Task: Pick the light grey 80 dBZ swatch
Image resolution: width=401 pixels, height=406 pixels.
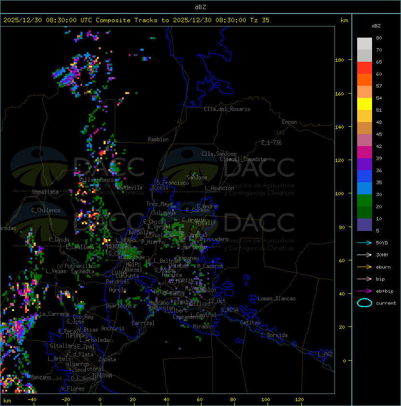Action: click(364, 43)
